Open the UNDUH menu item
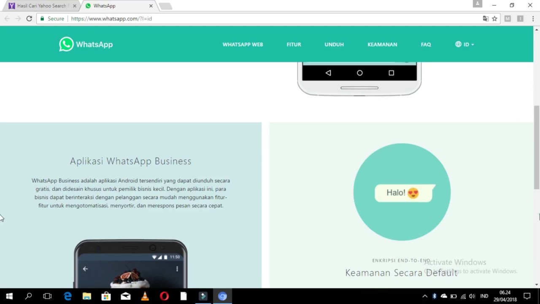540x304 pixels. click(x=334, y=44)
